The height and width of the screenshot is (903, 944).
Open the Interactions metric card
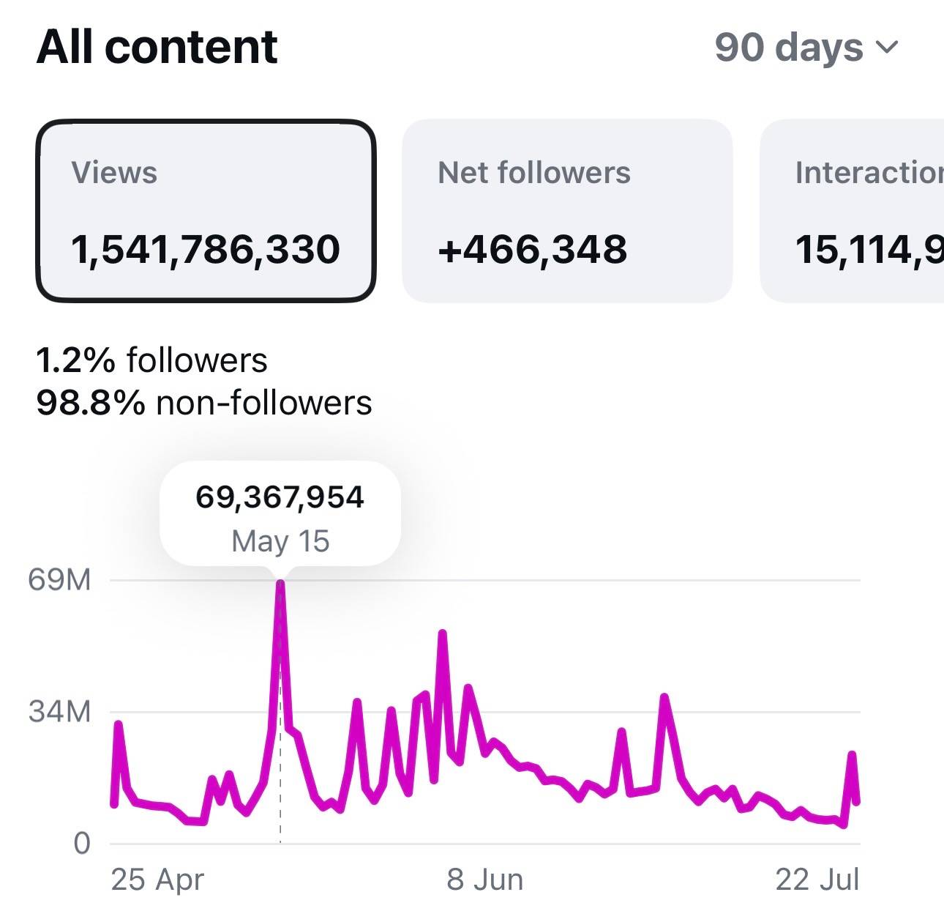(853, 211)
